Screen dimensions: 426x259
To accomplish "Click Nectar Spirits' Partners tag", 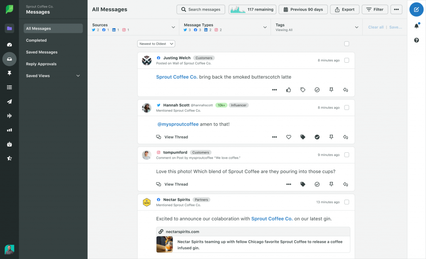I will 201,200.
